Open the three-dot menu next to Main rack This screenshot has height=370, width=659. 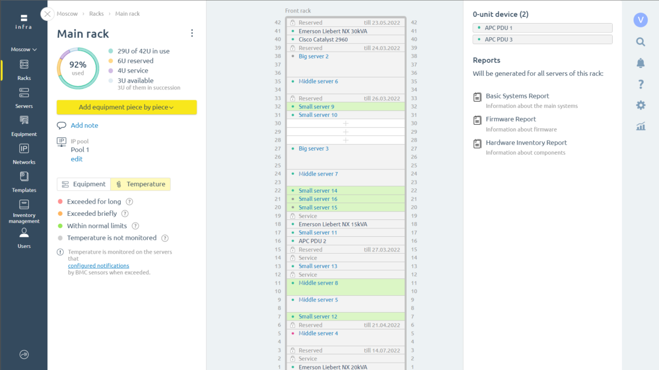[192, 33]
